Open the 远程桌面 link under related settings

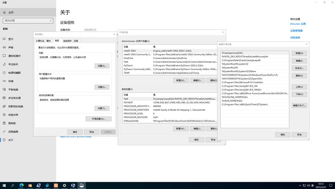coord(295,37)
